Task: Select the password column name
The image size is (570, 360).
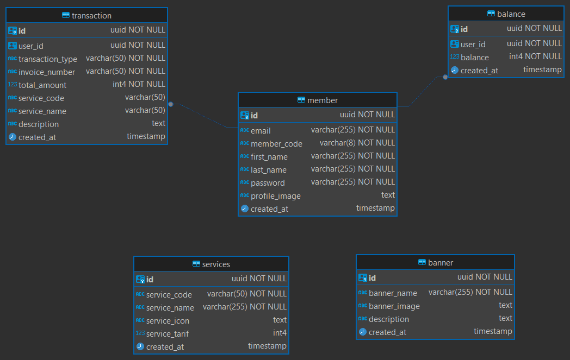Action: [268, 184]
